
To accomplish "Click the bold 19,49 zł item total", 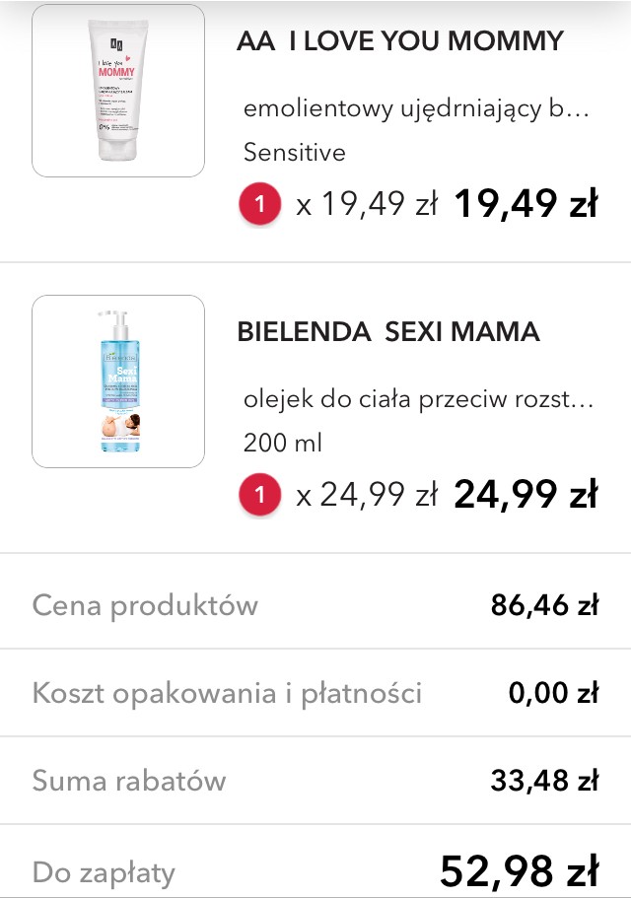I will point(526,204).
